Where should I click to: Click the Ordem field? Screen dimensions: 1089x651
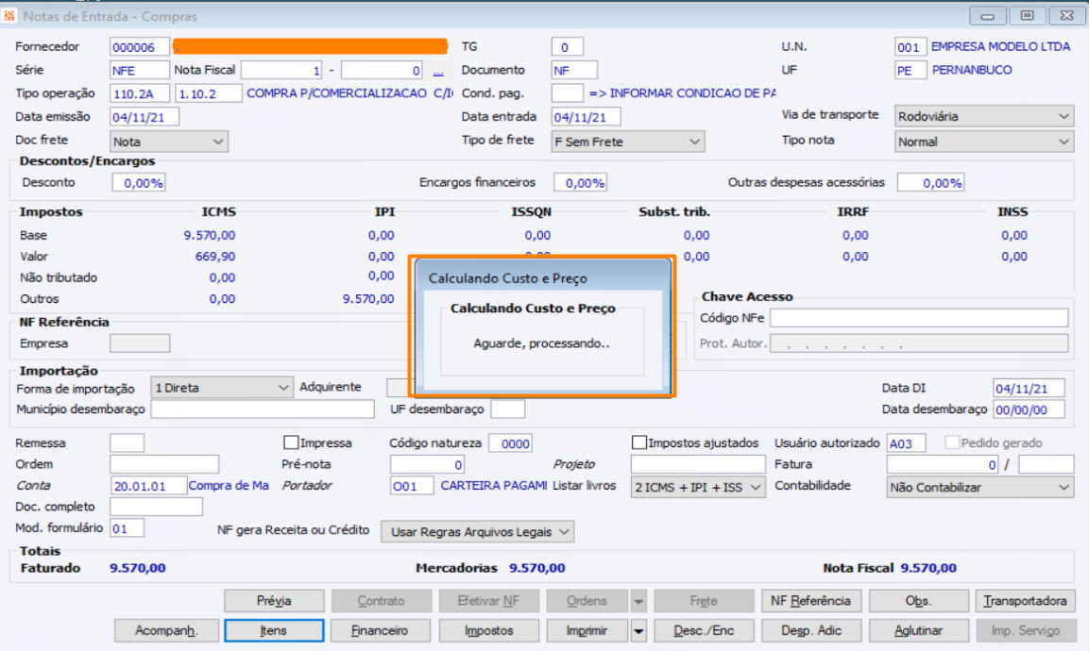click(x=164, y=464)
